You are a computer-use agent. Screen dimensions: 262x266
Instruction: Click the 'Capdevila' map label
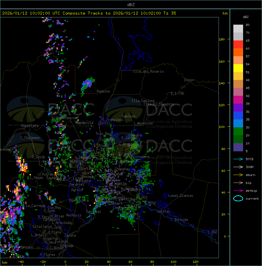(x=84, y=123)
